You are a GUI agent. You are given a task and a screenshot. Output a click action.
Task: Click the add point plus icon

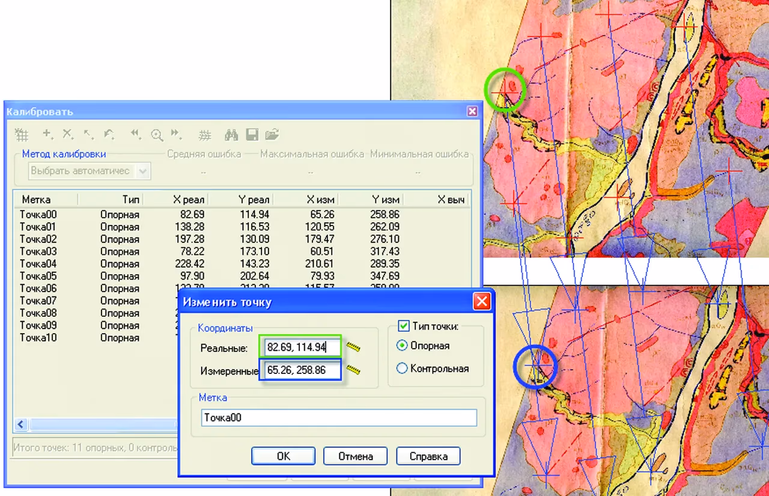[x=48, y=134]
